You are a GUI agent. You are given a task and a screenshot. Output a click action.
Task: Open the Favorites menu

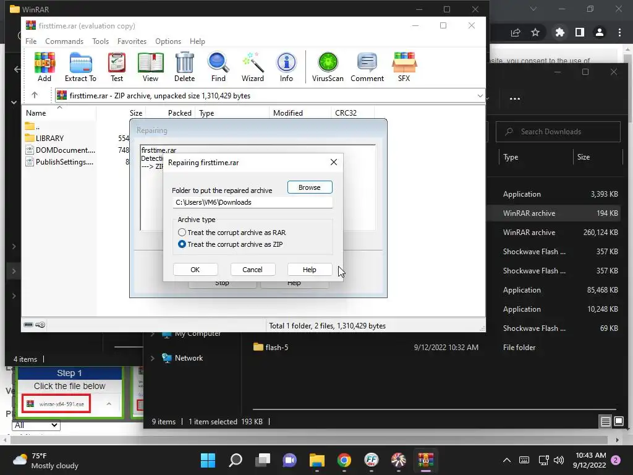(x=132, y=41)
